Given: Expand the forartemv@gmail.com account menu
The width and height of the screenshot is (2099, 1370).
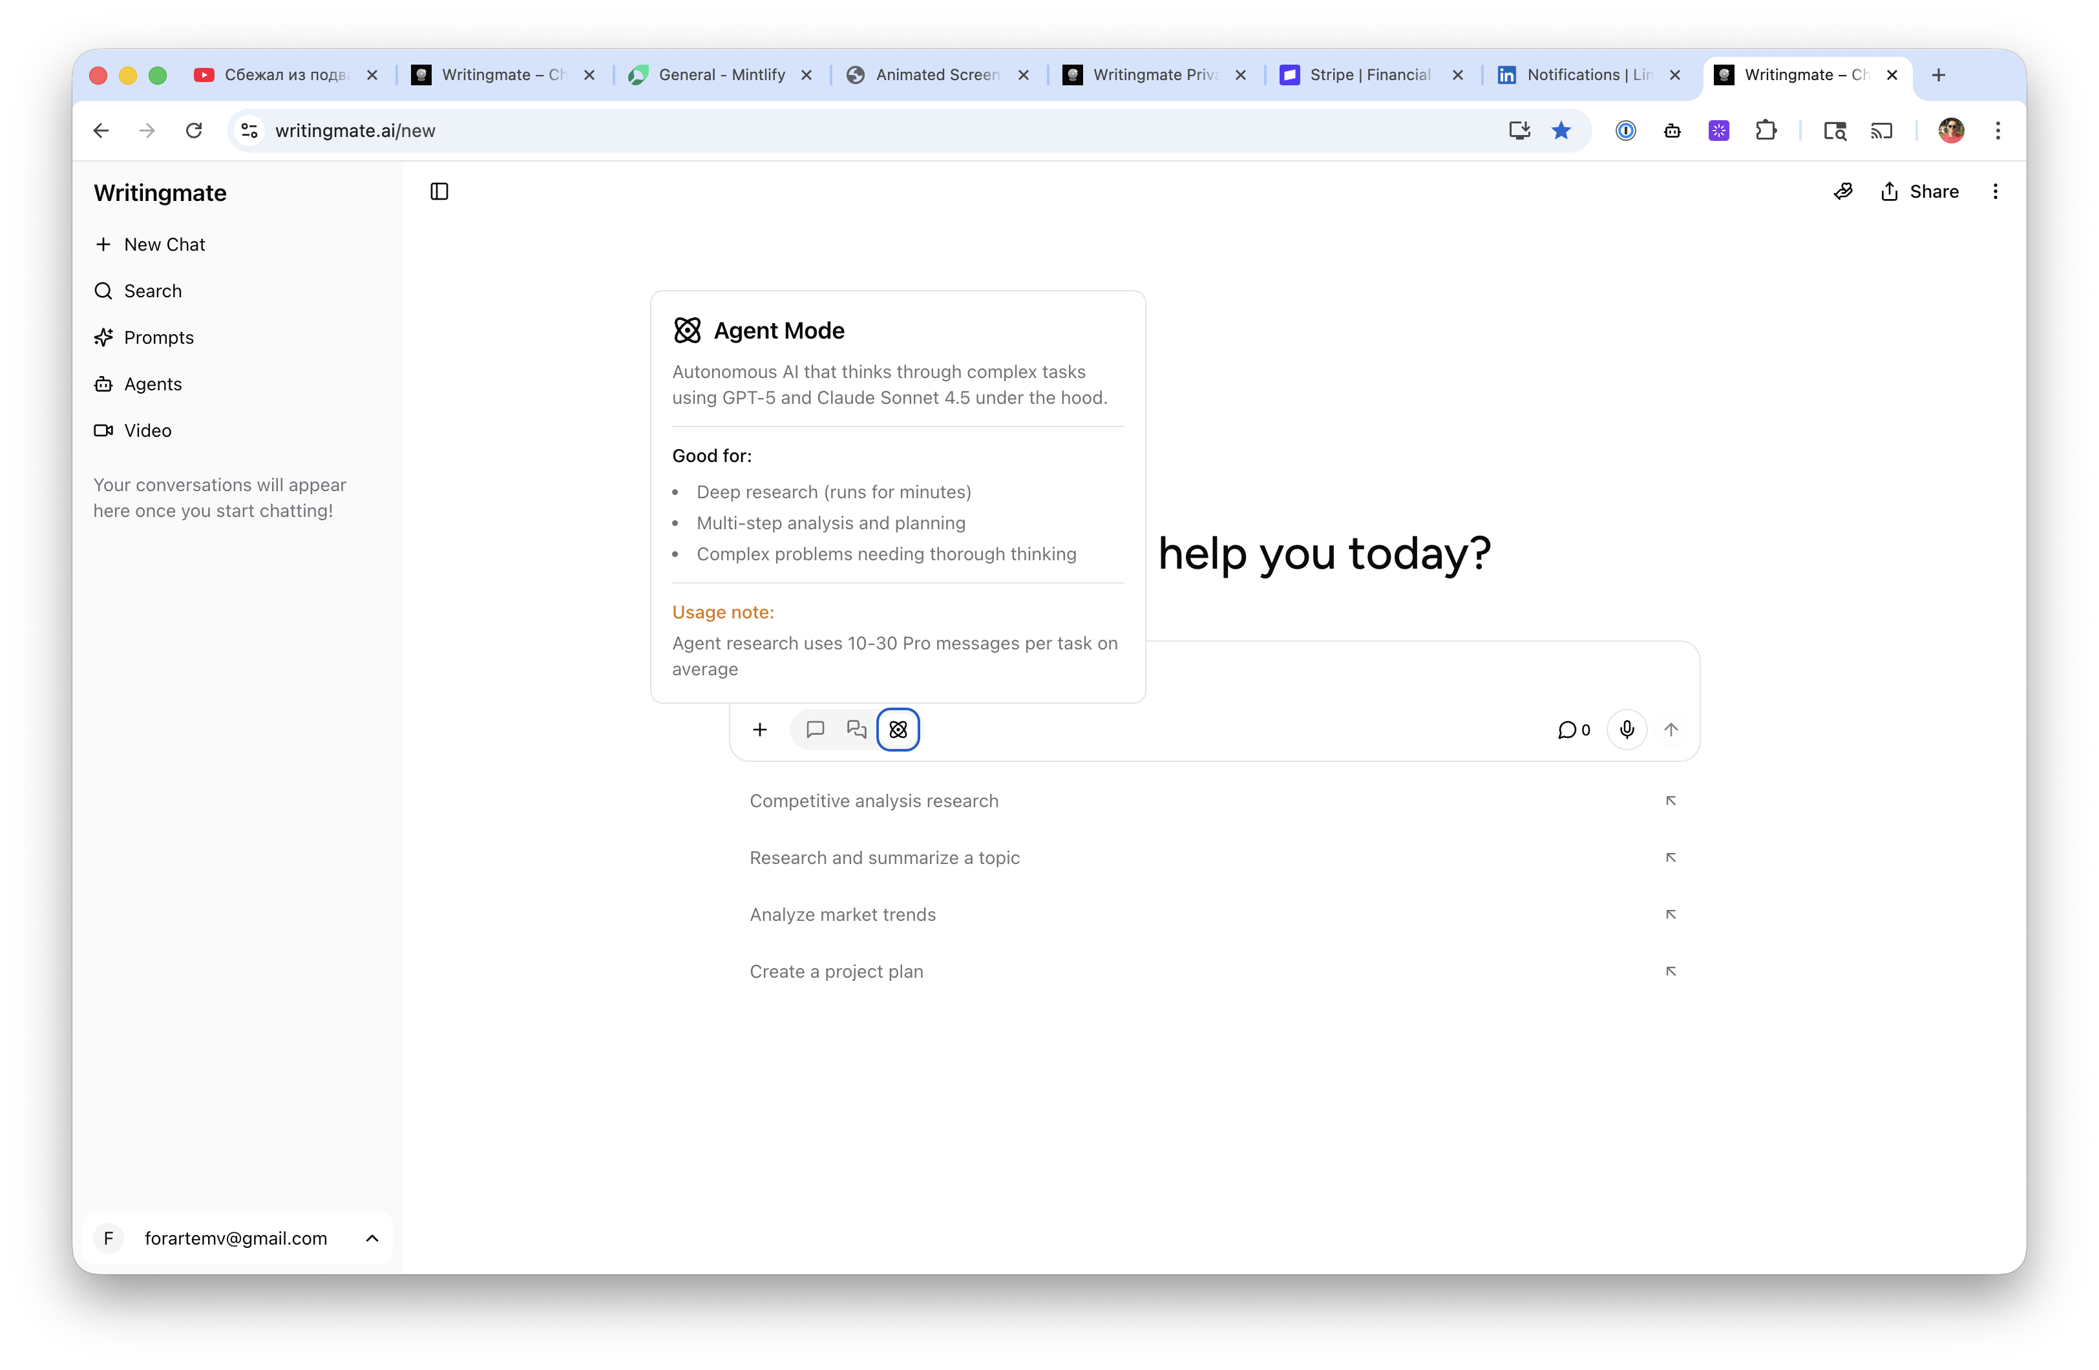Looking at the screenshot, I should [x=237, y=1238].
